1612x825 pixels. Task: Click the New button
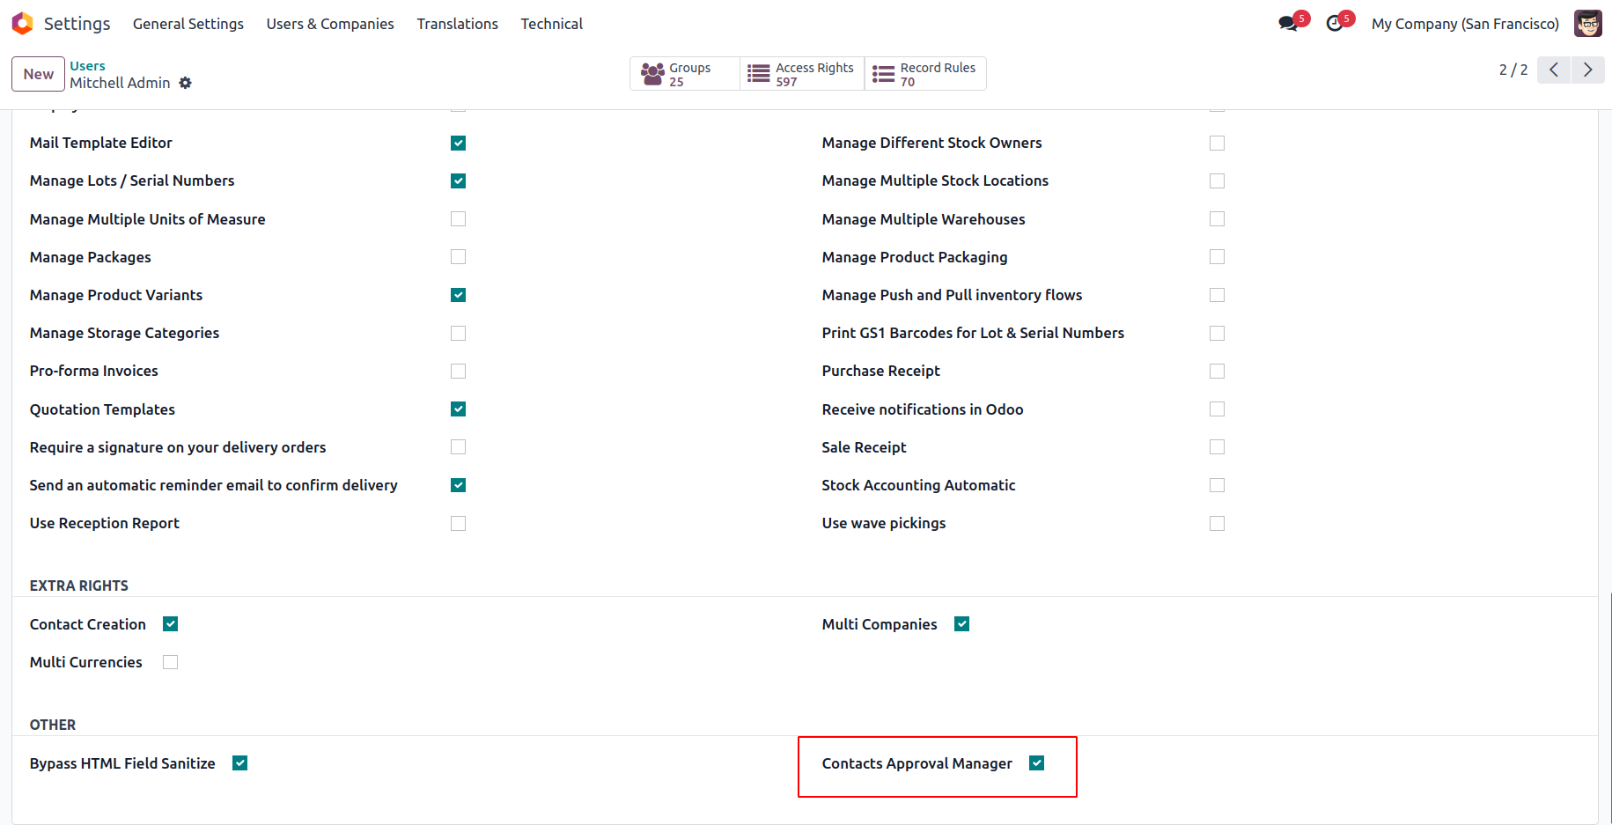(x=38, y=74)
